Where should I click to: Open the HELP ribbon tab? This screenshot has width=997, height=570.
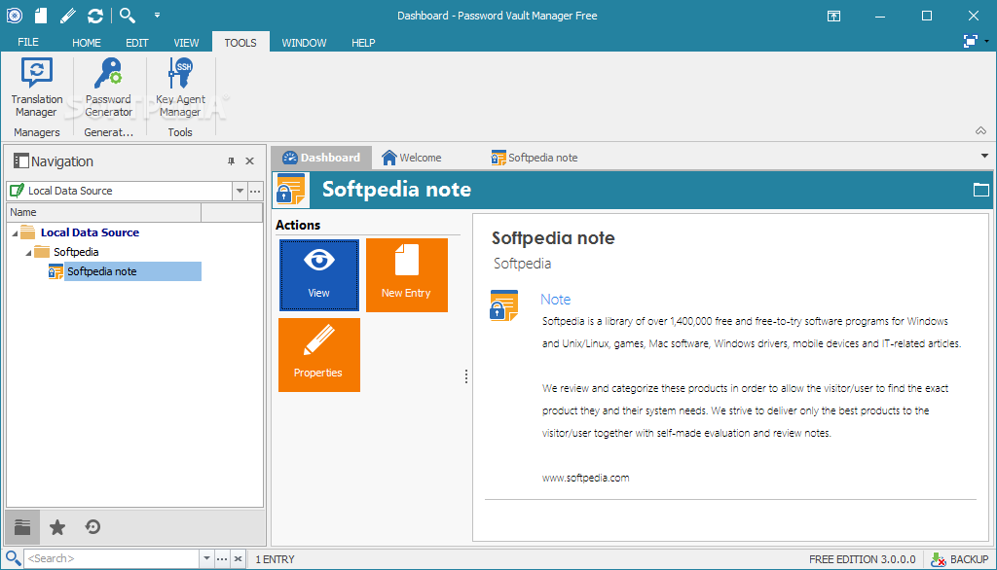point(363,43)
